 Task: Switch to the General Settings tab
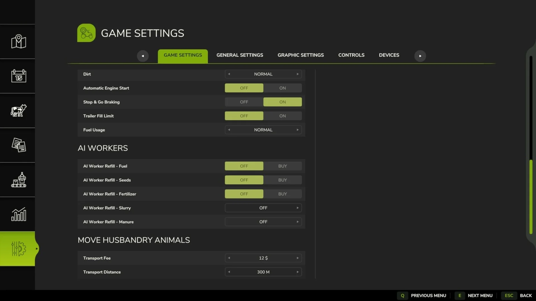(240, 55)
